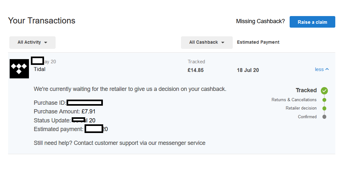Select the Tidal retailer name
The image size is (343, 186).
(40, 69)
